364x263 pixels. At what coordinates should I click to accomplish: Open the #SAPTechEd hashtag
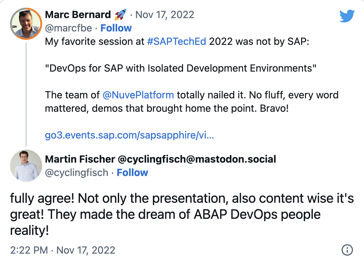pyautogui.click(x=177, y=41)
